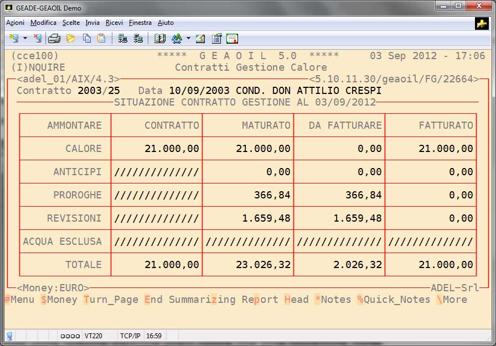Click the open book toolbar icon

point(160,39)
